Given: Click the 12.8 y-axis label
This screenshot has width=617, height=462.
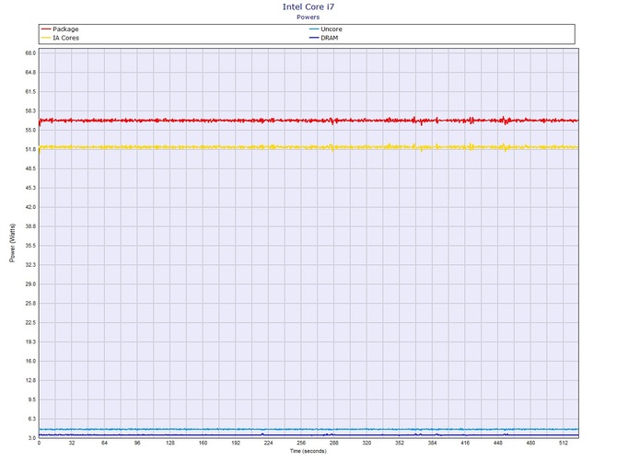Looking at the screenshot, I should pos(30,381).
